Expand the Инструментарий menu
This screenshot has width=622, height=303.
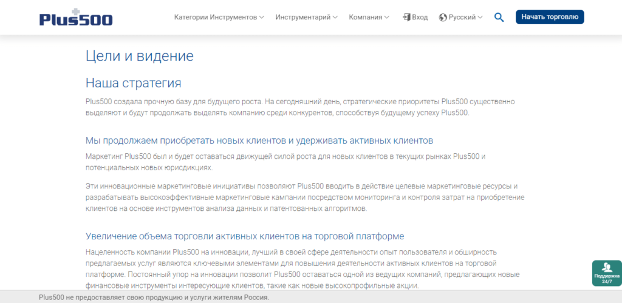307,18
